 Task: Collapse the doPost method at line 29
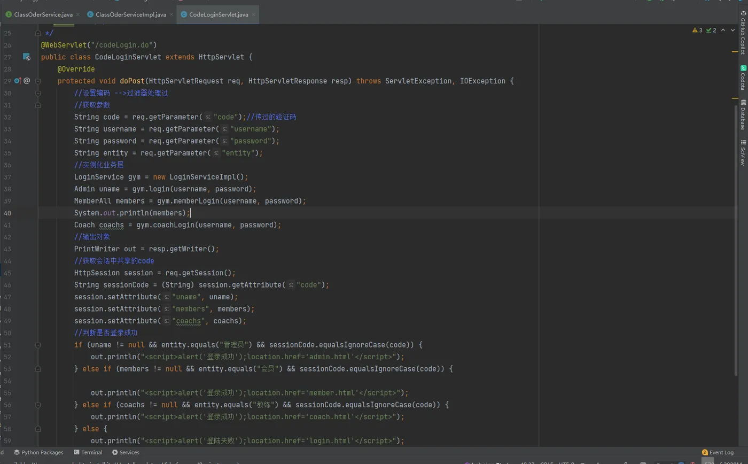[x=38, y=81]
